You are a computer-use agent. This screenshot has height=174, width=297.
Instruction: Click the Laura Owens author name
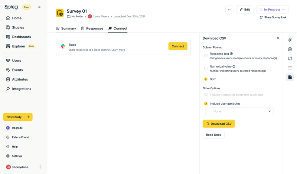[x=101, y=16]
